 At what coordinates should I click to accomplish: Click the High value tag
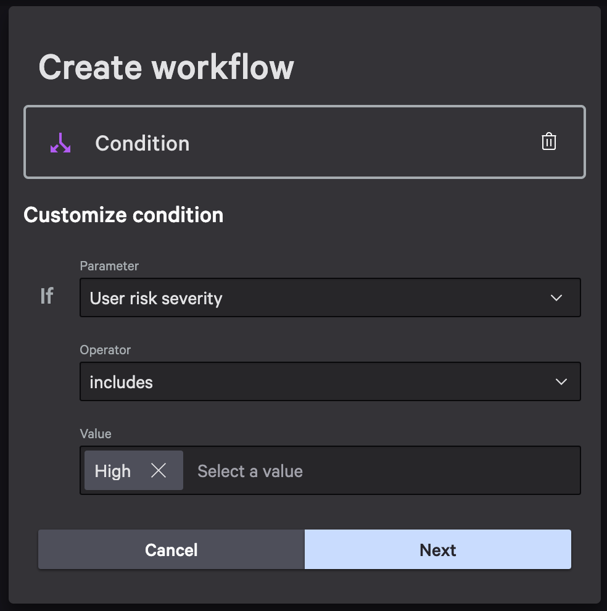[x=113, y=471]
